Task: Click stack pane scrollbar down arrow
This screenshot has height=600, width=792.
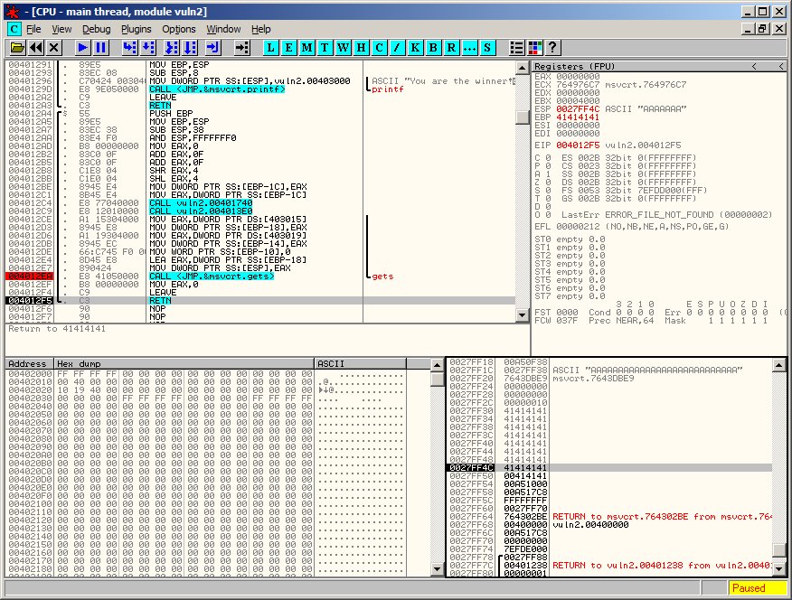Action: coord(779,569)
